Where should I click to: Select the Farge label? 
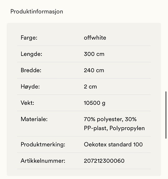tap(29, 38)
